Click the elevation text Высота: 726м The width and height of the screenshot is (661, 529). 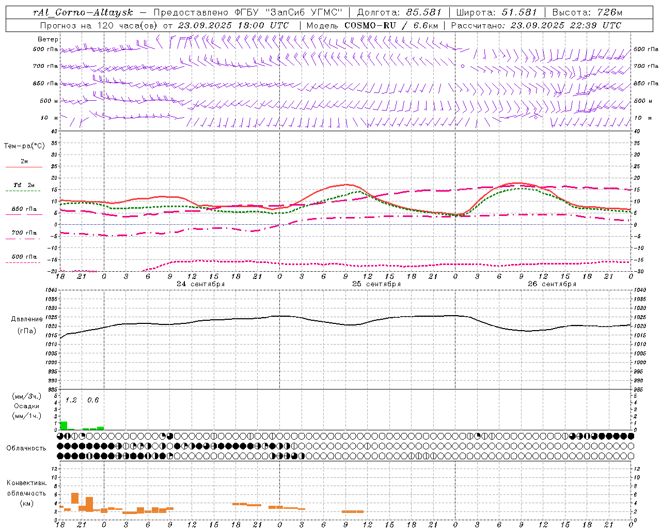(x=587, y=12)
